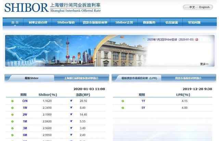This screenshot has height=141, width=219.
Task: Open the 信息披露 menu item
Action: click(x=172, y=23)
